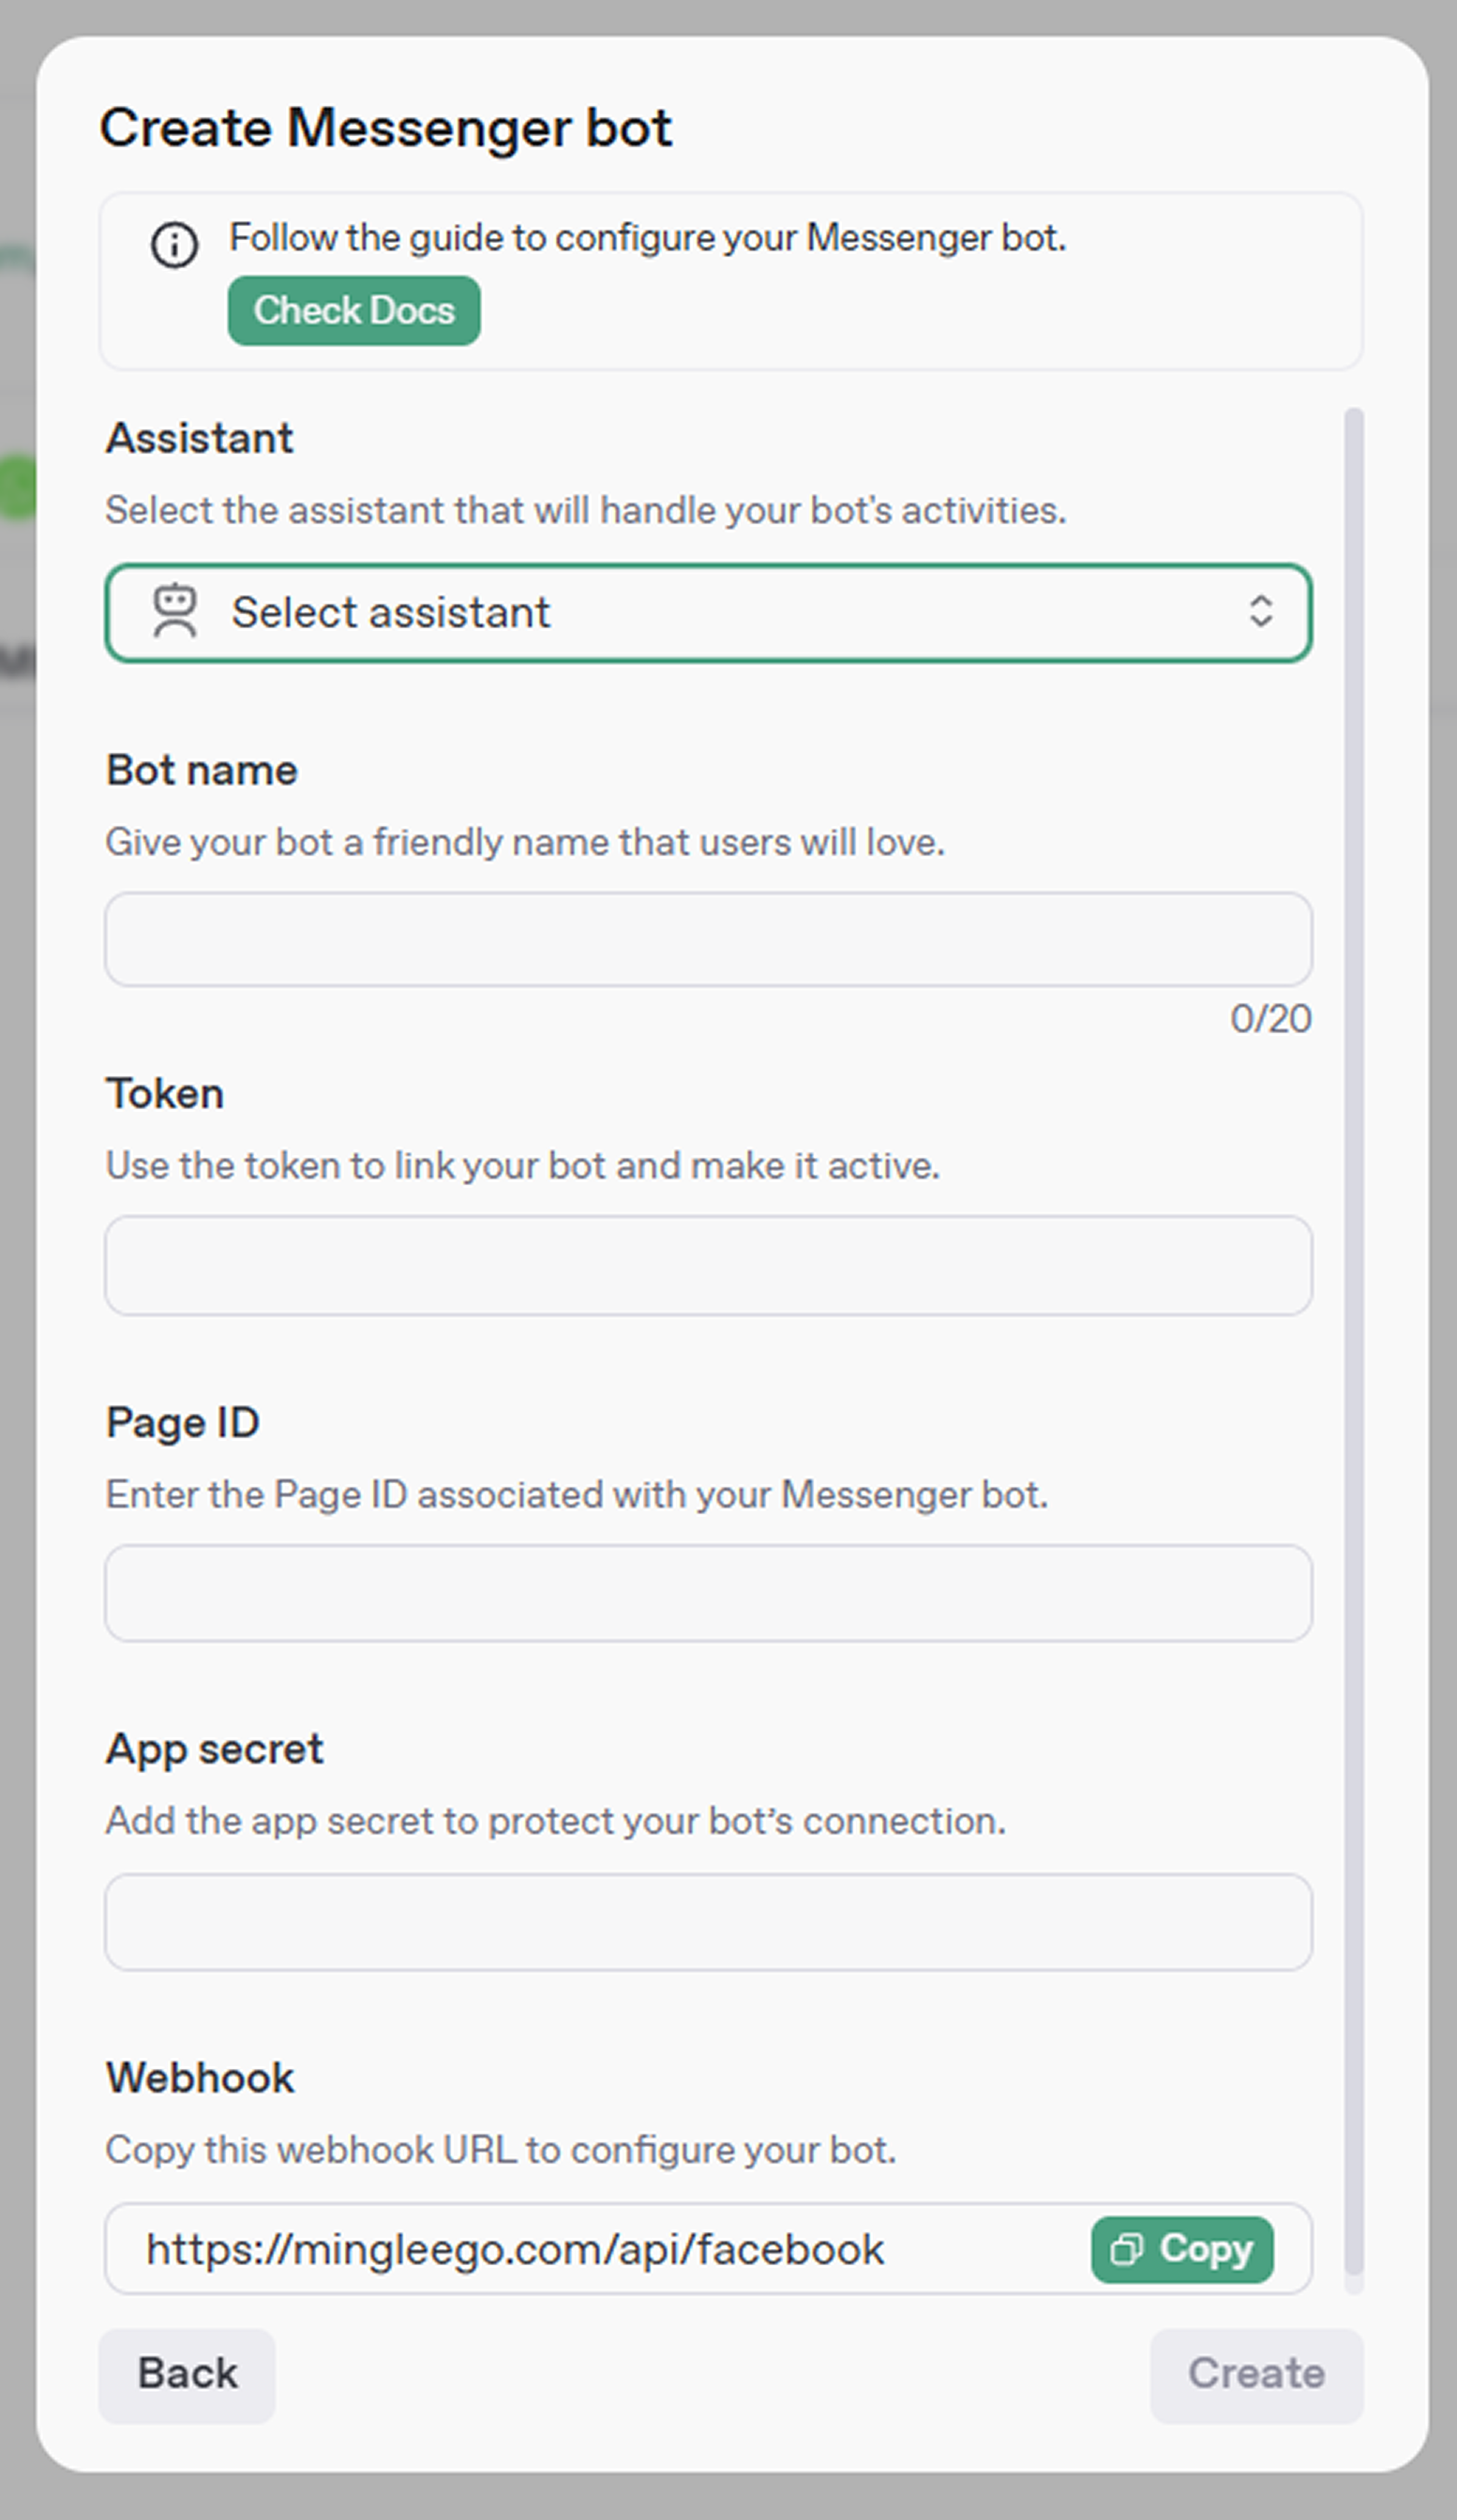Click 'Copy this webhook URL' description text
Image resolution: width=1457 pixels, height=2520 pixels.
click(501, 2150)
